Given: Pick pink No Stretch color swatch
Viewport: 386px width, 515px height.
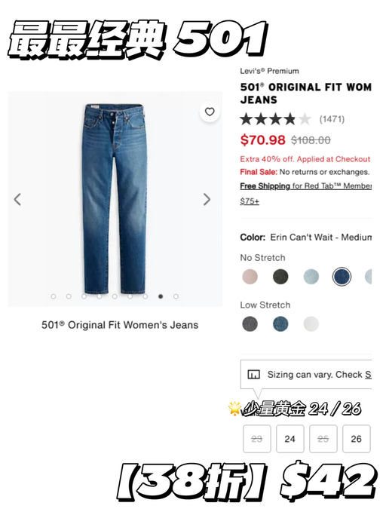Looking at the screenshot, I should [x=250, y=277].
